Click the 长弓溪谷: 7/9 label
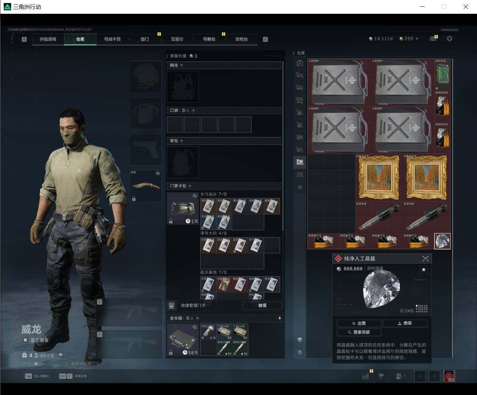Viewport: 477px width, 395px height. 213,194
